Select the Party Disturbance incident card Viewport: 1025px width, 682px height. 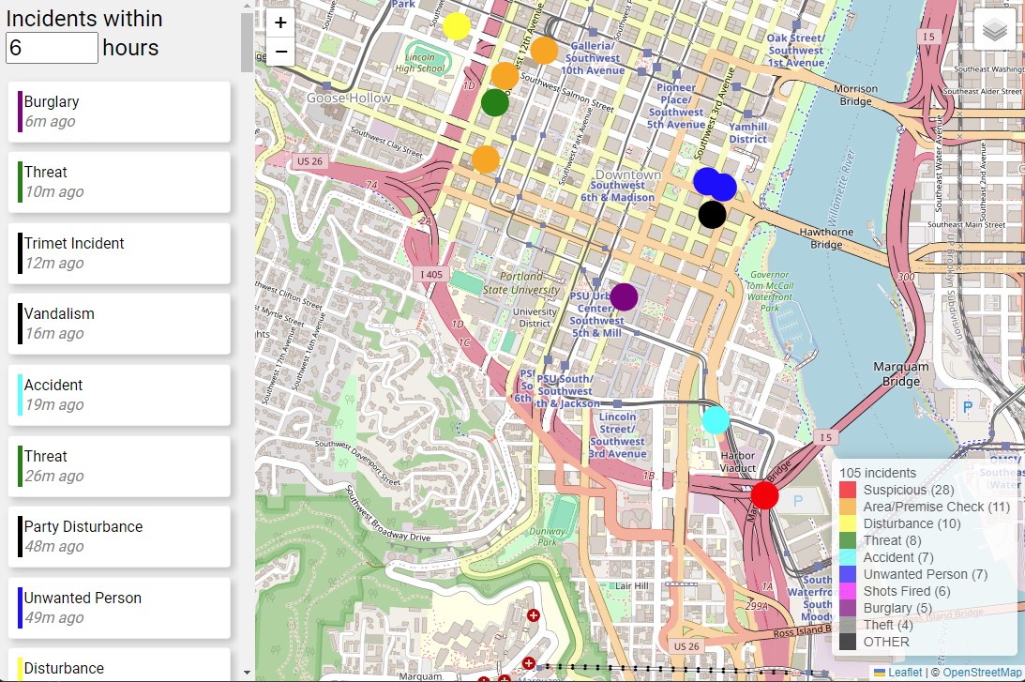tap(119, 536)
